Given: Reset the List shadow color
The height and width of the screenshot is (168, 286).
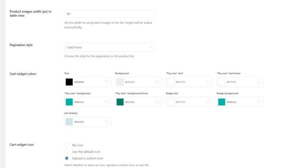Looking at the screenshot, I should (x=107, y=122).
